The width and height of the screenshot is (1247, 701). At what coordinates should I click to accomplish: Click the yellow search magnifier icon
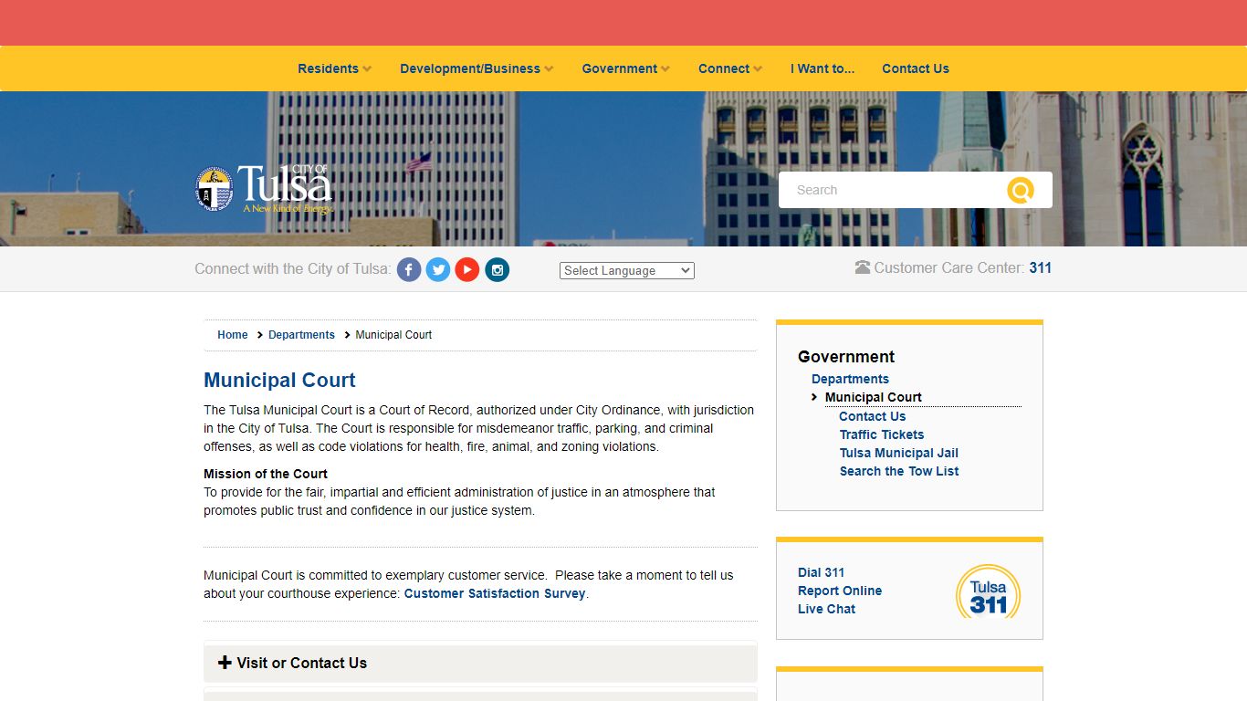tap(1021, 190)
